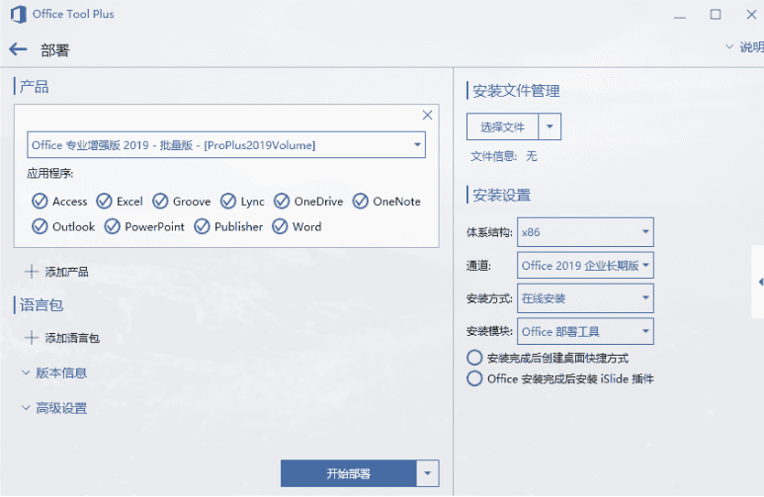
Task: Click the 语言包 section heading
Action: 42,305
